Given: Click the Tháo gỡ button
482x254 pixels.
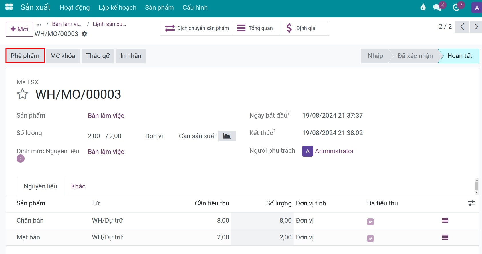Looking at the screenshot, I should [98, 56].
